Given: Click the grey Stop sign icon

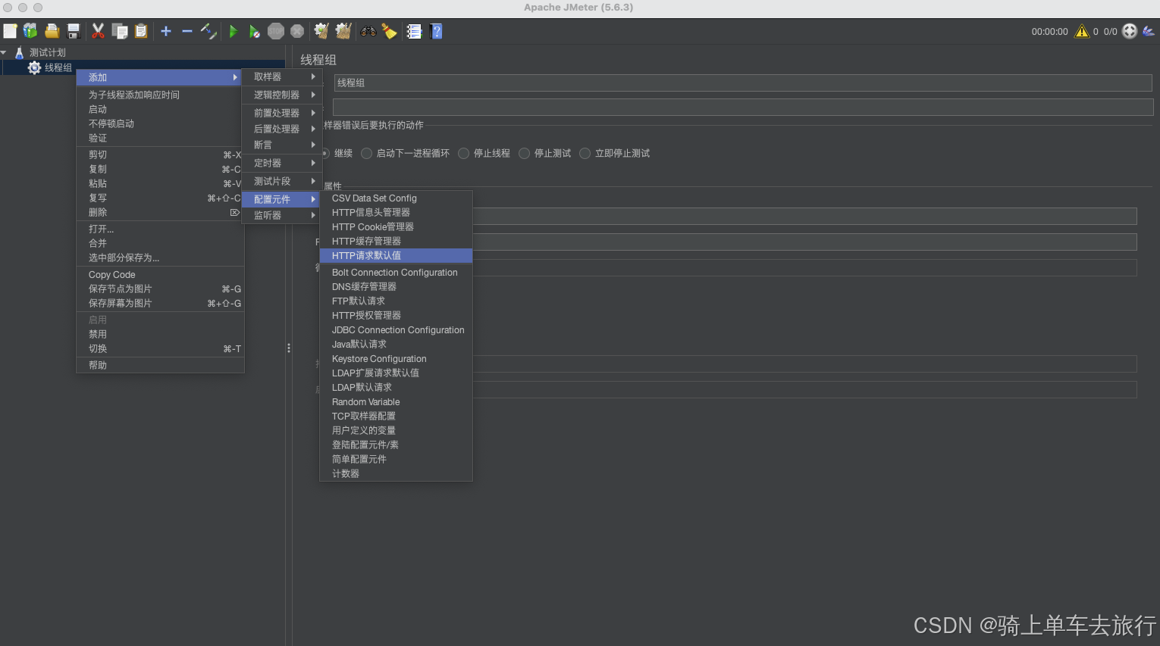Looking at the screenshot, I should pos(276,31).
